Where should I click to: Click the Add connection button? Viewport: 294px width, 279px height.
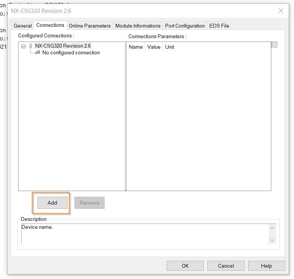coord(52,203)
